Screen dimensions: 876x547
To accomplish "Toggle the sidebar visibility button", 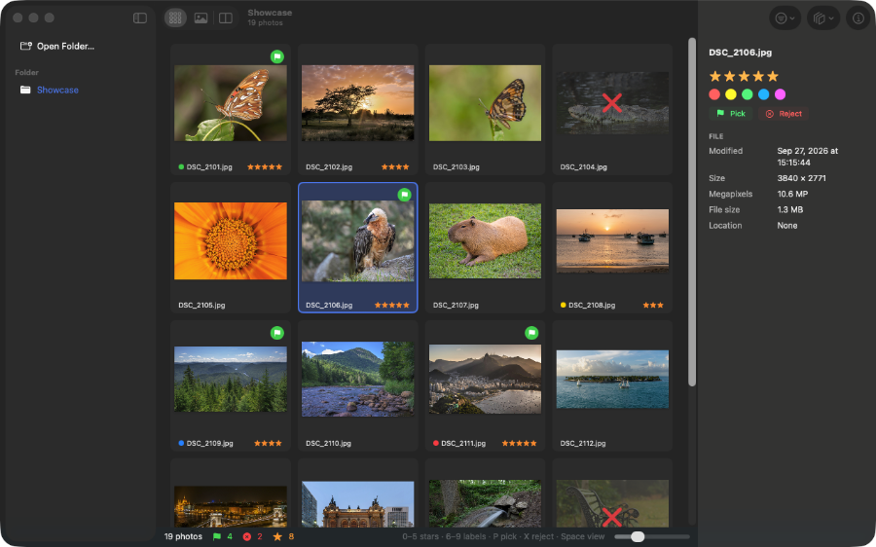I will (x=140, y=18).
